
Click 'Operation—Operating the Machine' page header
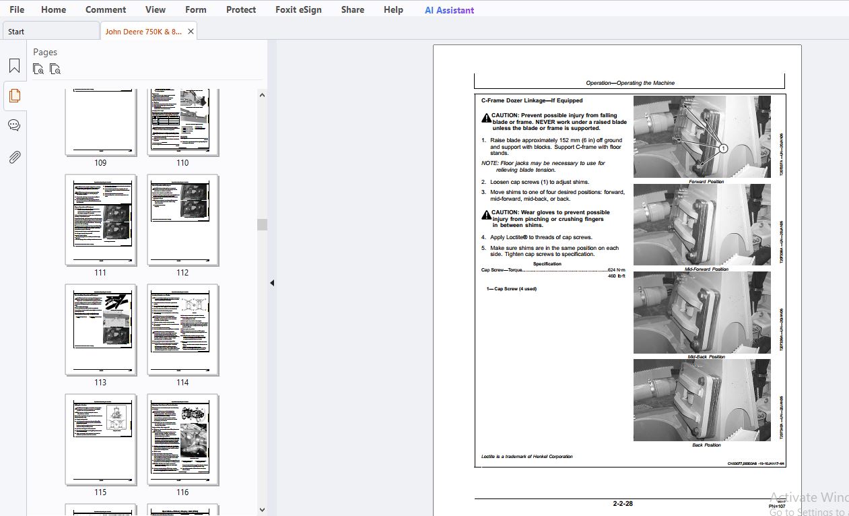click(x=630, y=83)
